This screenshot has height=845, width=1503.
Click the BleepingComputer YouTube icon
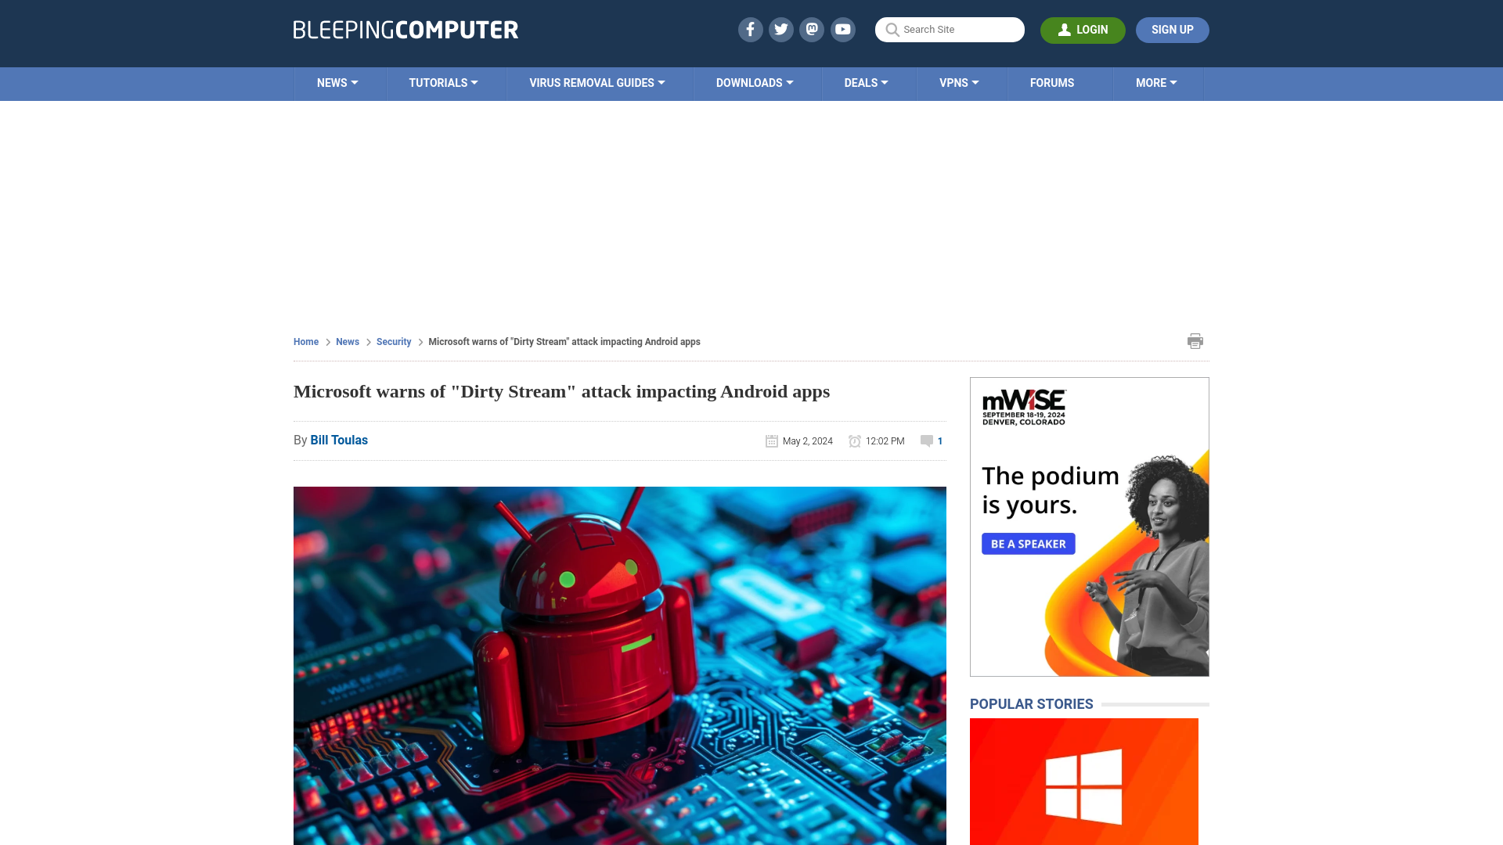point(843,29)
